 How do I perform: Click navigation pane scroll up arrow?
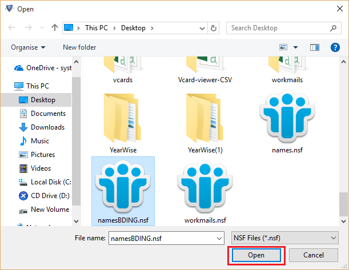[x=76, y=62]
